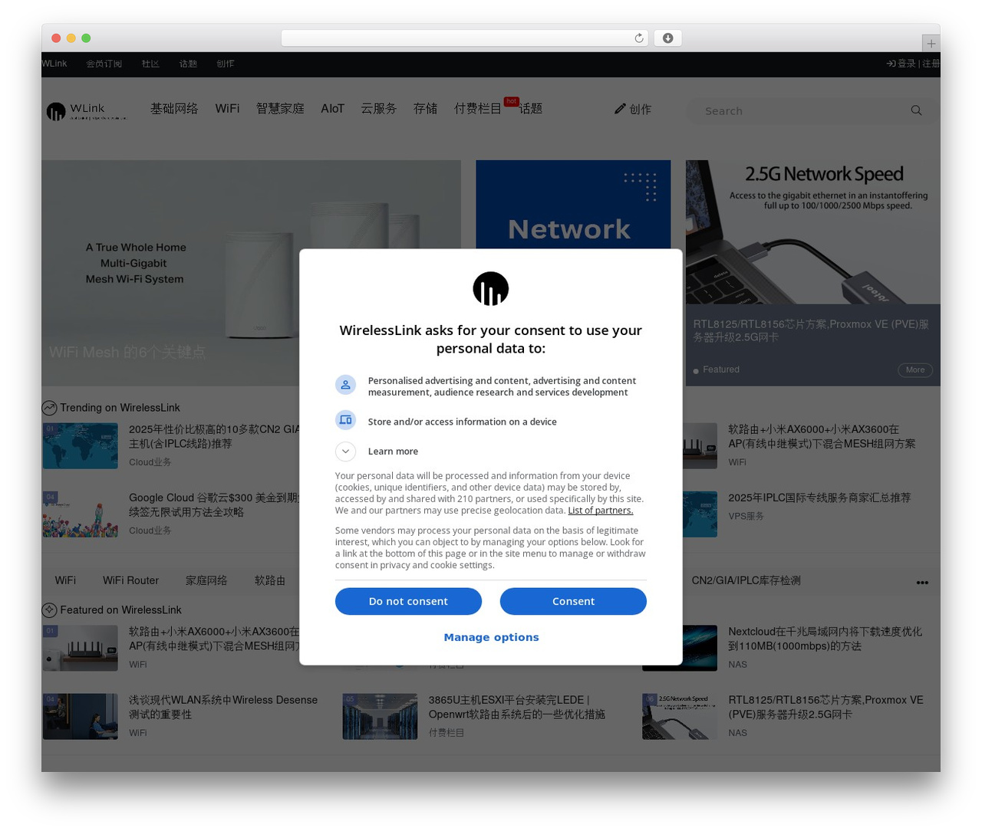Click the 会员订阅 top bar link

104,64
